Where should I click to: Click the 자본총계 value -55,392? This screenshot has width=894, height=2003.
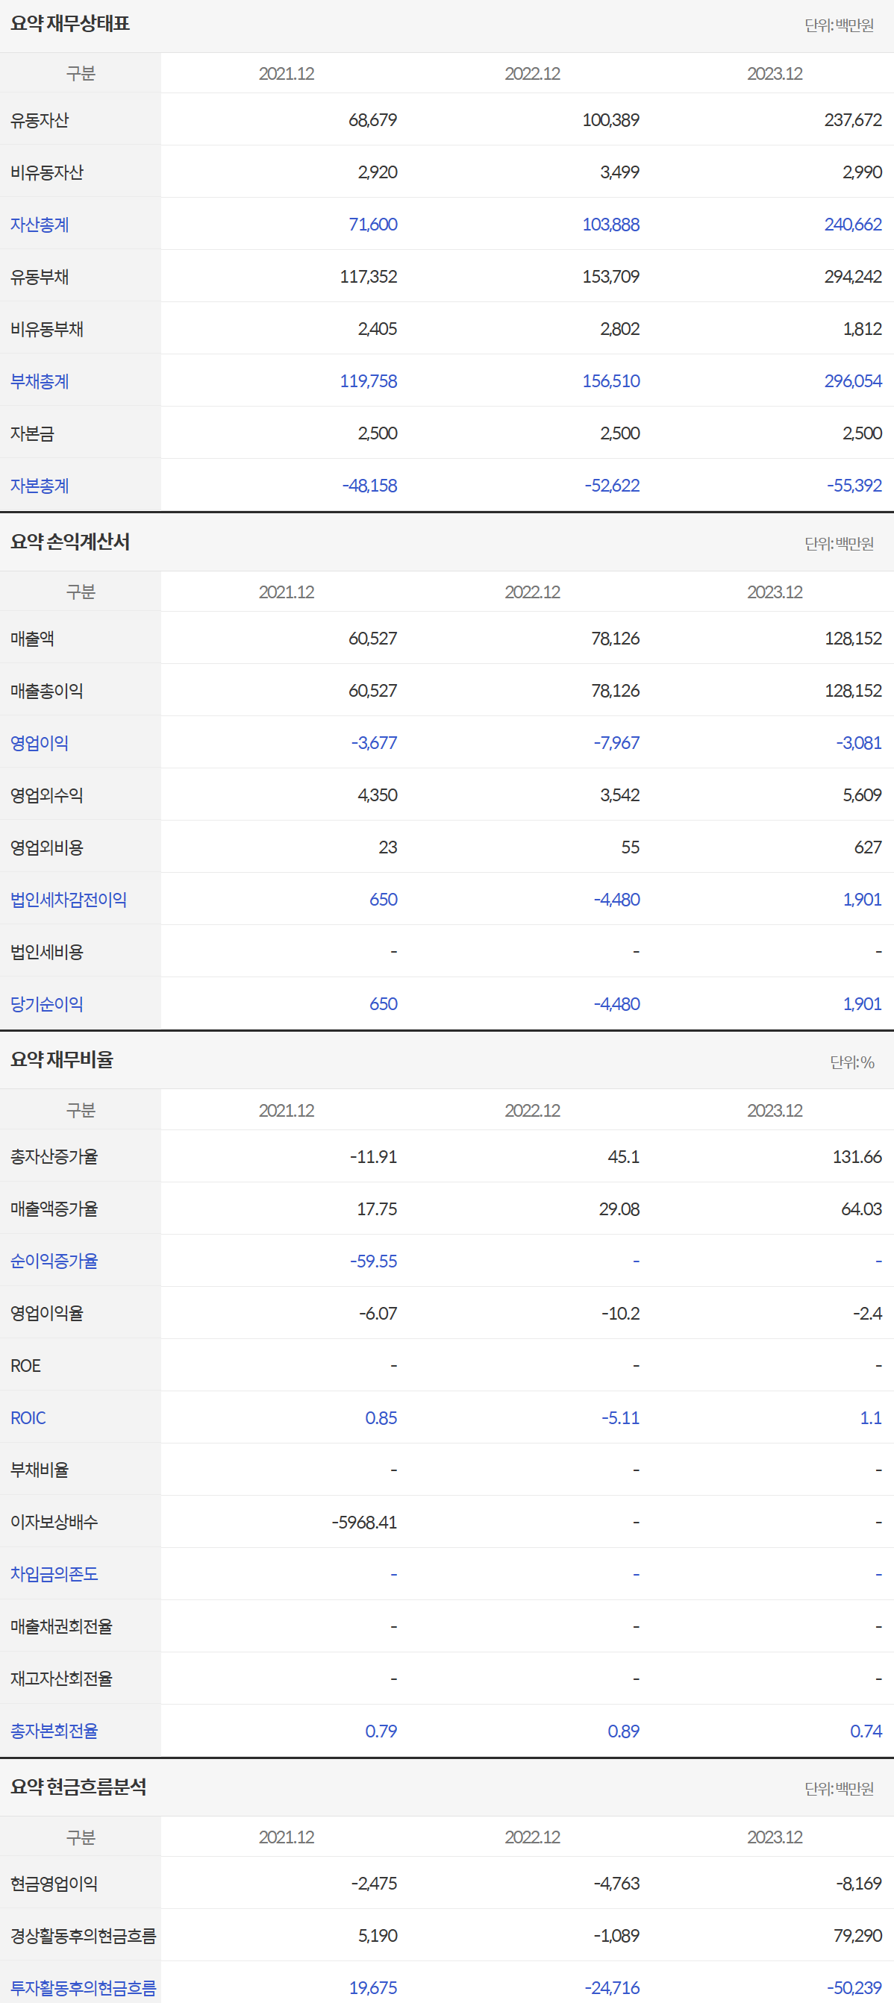click(854, 486)
